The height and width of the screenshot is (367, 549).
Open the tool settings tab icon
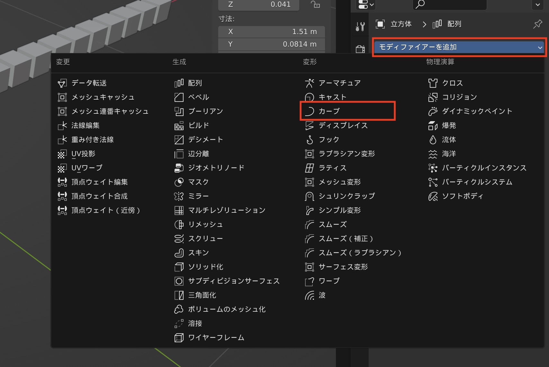(360, 26)
